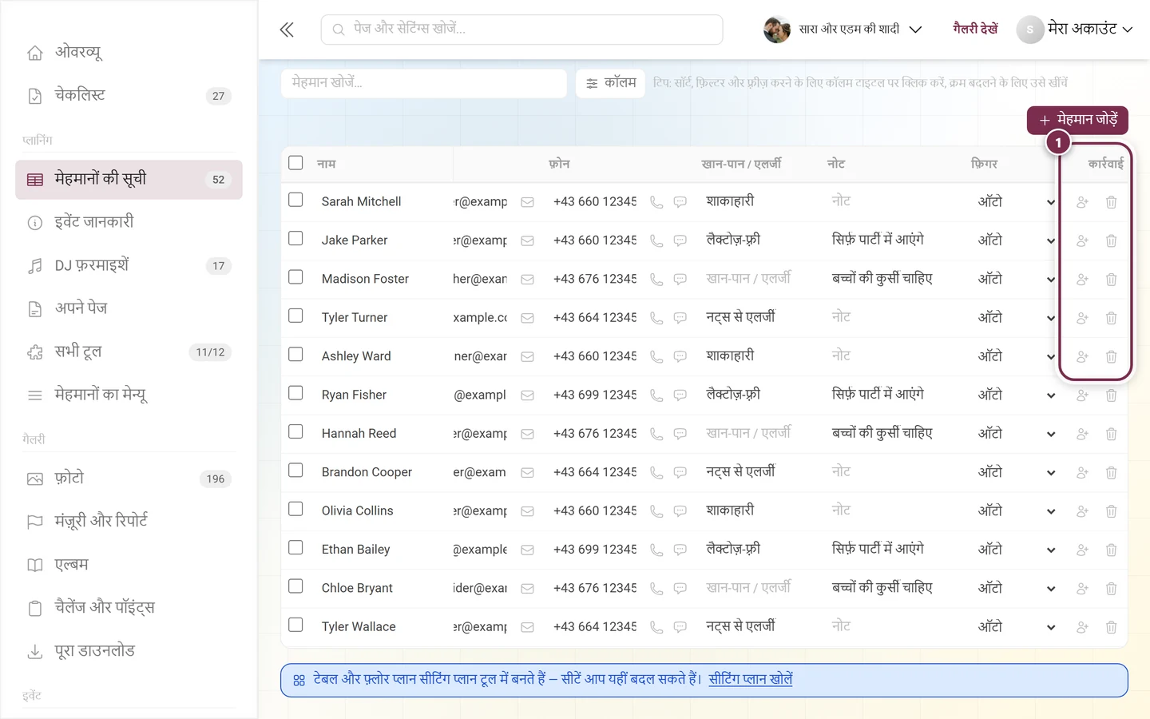Image resolution: width=1150 pixels, height=719 pixels.
Task: Delete Tyler Turner using the trash icon
Action: tap(1111, 318)
